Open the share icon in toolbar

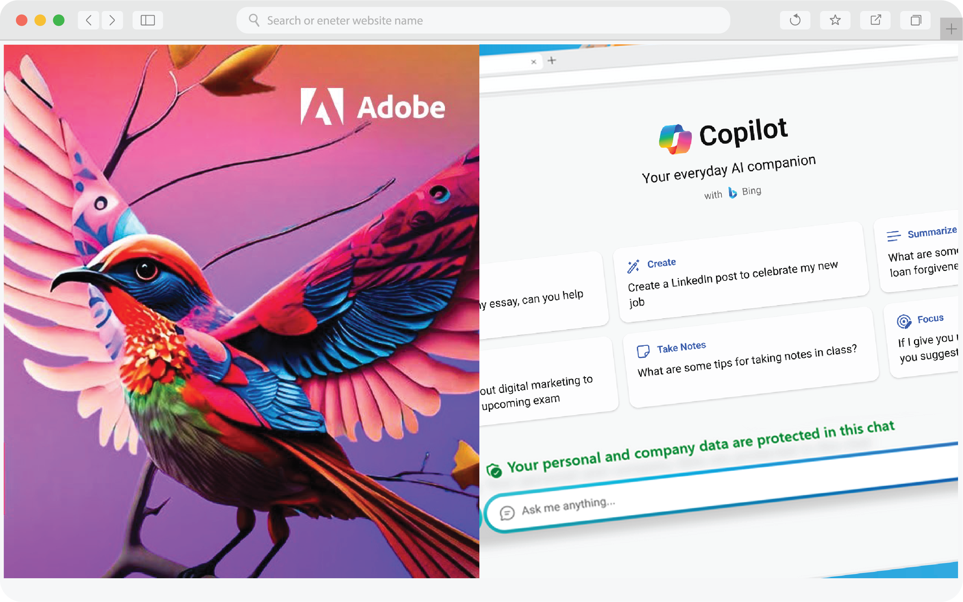[875, 20]
